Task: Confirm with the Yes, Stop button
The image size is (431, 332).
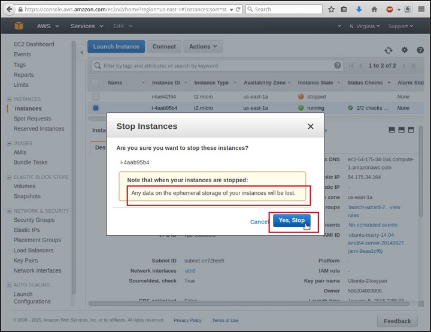Action: (292, 220)
